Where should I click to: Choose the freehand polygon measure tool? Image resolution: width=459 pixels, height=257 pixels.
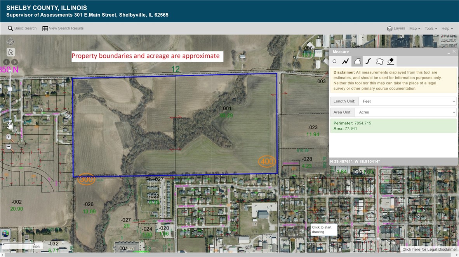[380, 61]
